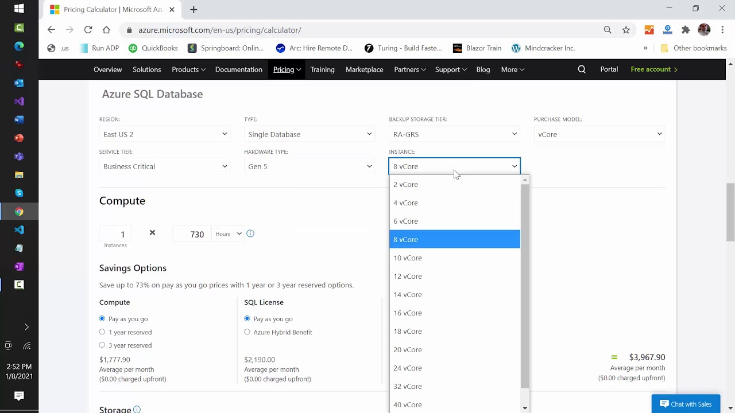Open Service Tier dropdown Business Critical
Image resolution: width=735 pixels, height=413 pixels.
[x=165, y=166]
